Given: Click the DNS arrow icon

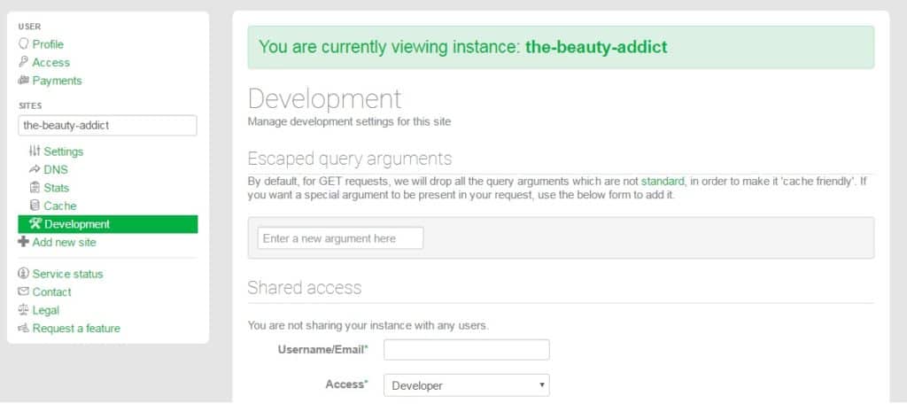Looking at the screenshot, I should (35, 169).
